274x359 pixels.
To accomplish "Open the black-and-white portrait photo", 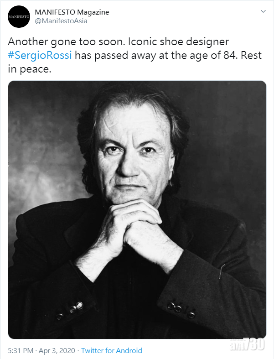I will 137,210.
